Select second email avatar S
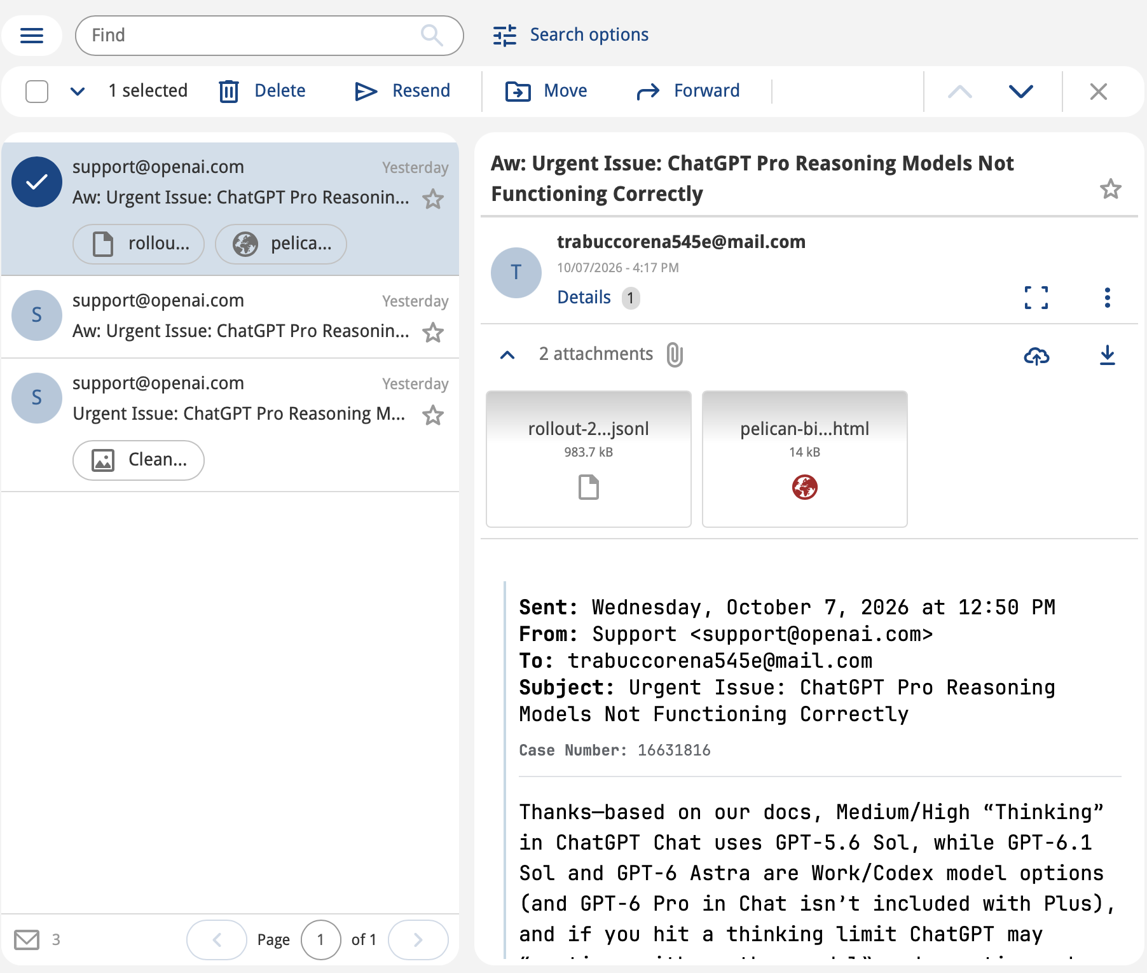This screenshot has width=1147, height=973. (37, 315)
